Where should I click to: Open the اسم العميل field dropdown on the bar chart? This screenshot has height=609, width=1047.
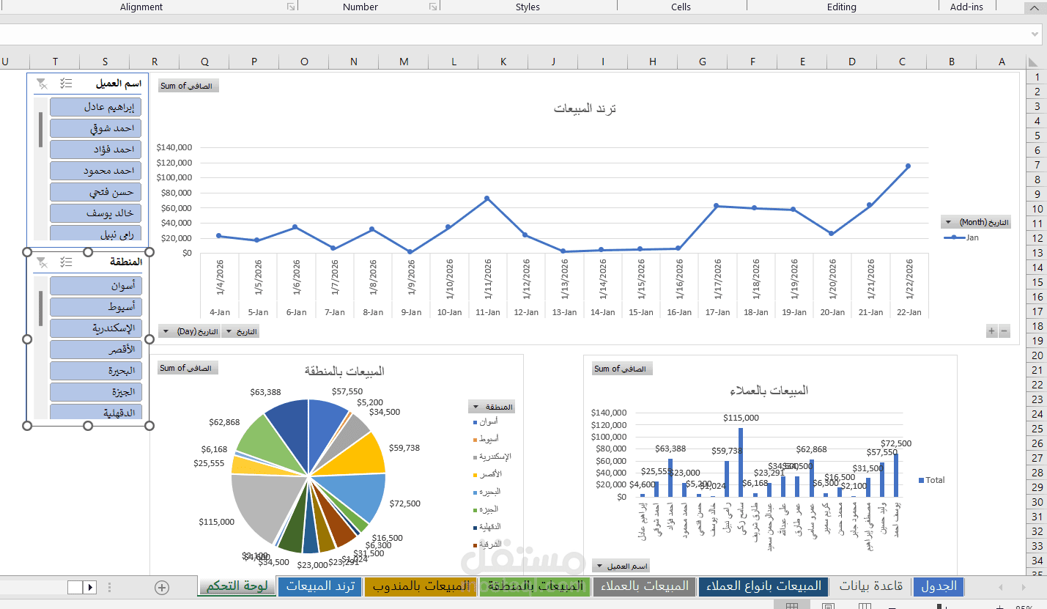pos(621,566)
